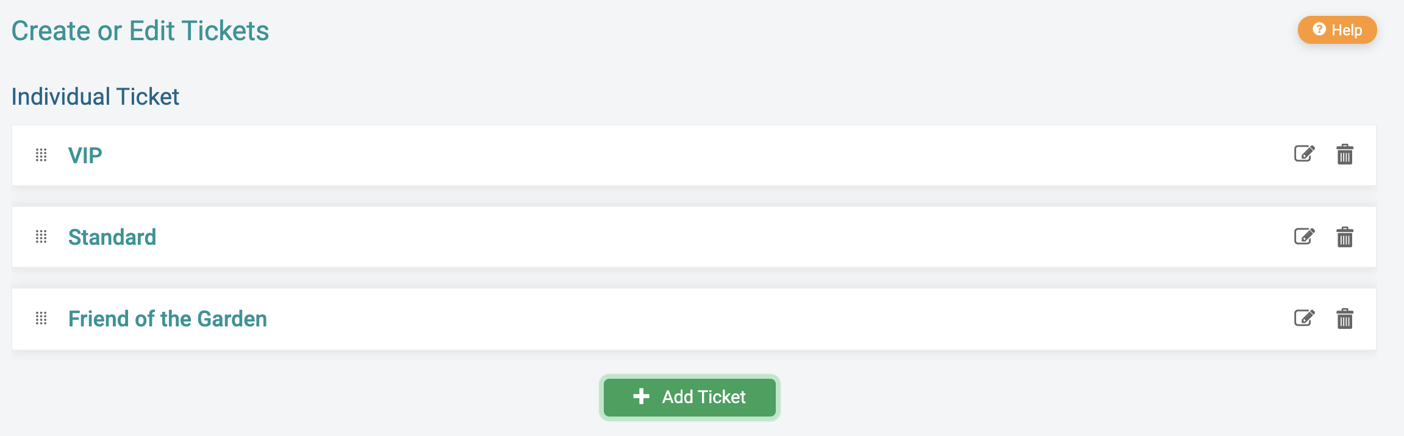Click the plus icon inside Add Ticket button

[640, 396]
